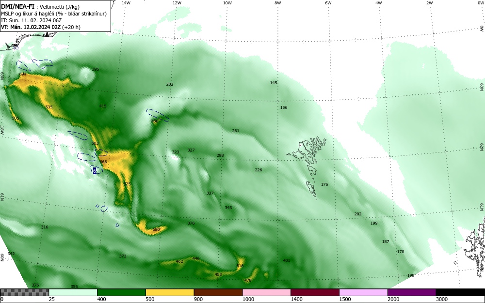Click the value 680 in the yellow patch

[156, 229]
